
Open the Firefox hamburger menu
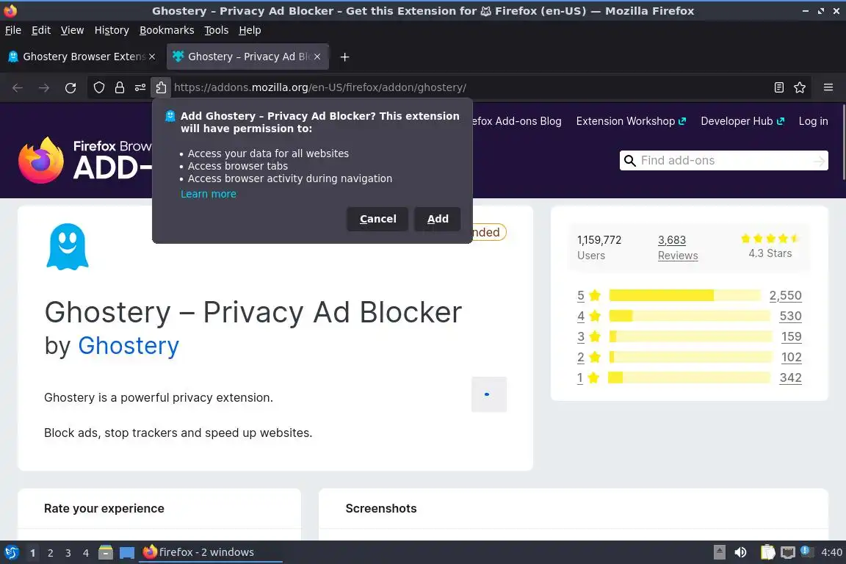[x=828, y=87]
